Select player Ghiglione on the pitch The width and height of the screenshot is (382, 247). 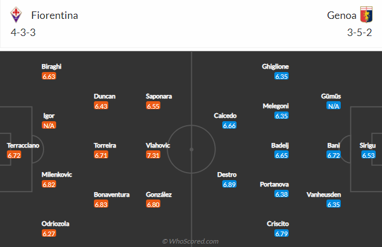(275, 66)
